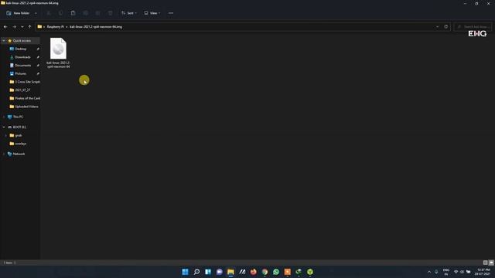Click the pin icon beside Documents
495x278 pixels.
point(38,65)
